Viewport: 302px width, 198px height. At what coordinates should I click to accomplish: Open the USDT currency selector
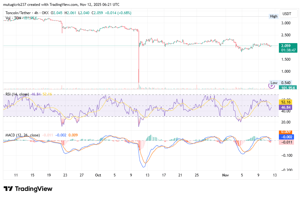(287, 14)
